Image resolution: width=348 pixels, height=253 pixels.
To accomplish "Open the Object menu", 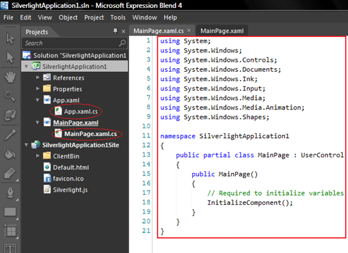I will coord(68,17).
